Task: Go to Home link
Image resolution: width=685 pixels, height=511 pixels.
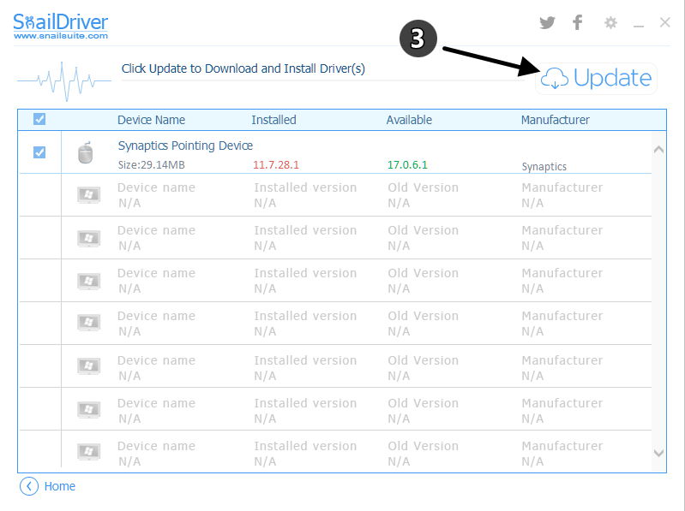Action: click(59, 486)
